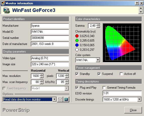Click the Power management section header
144x116 pixels.
tap(108, 68)
